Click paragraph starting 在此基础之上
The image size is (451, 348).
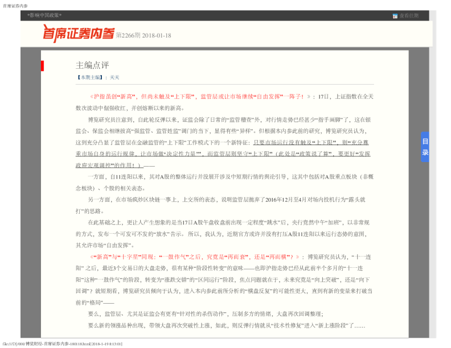[x=223, y=234]
